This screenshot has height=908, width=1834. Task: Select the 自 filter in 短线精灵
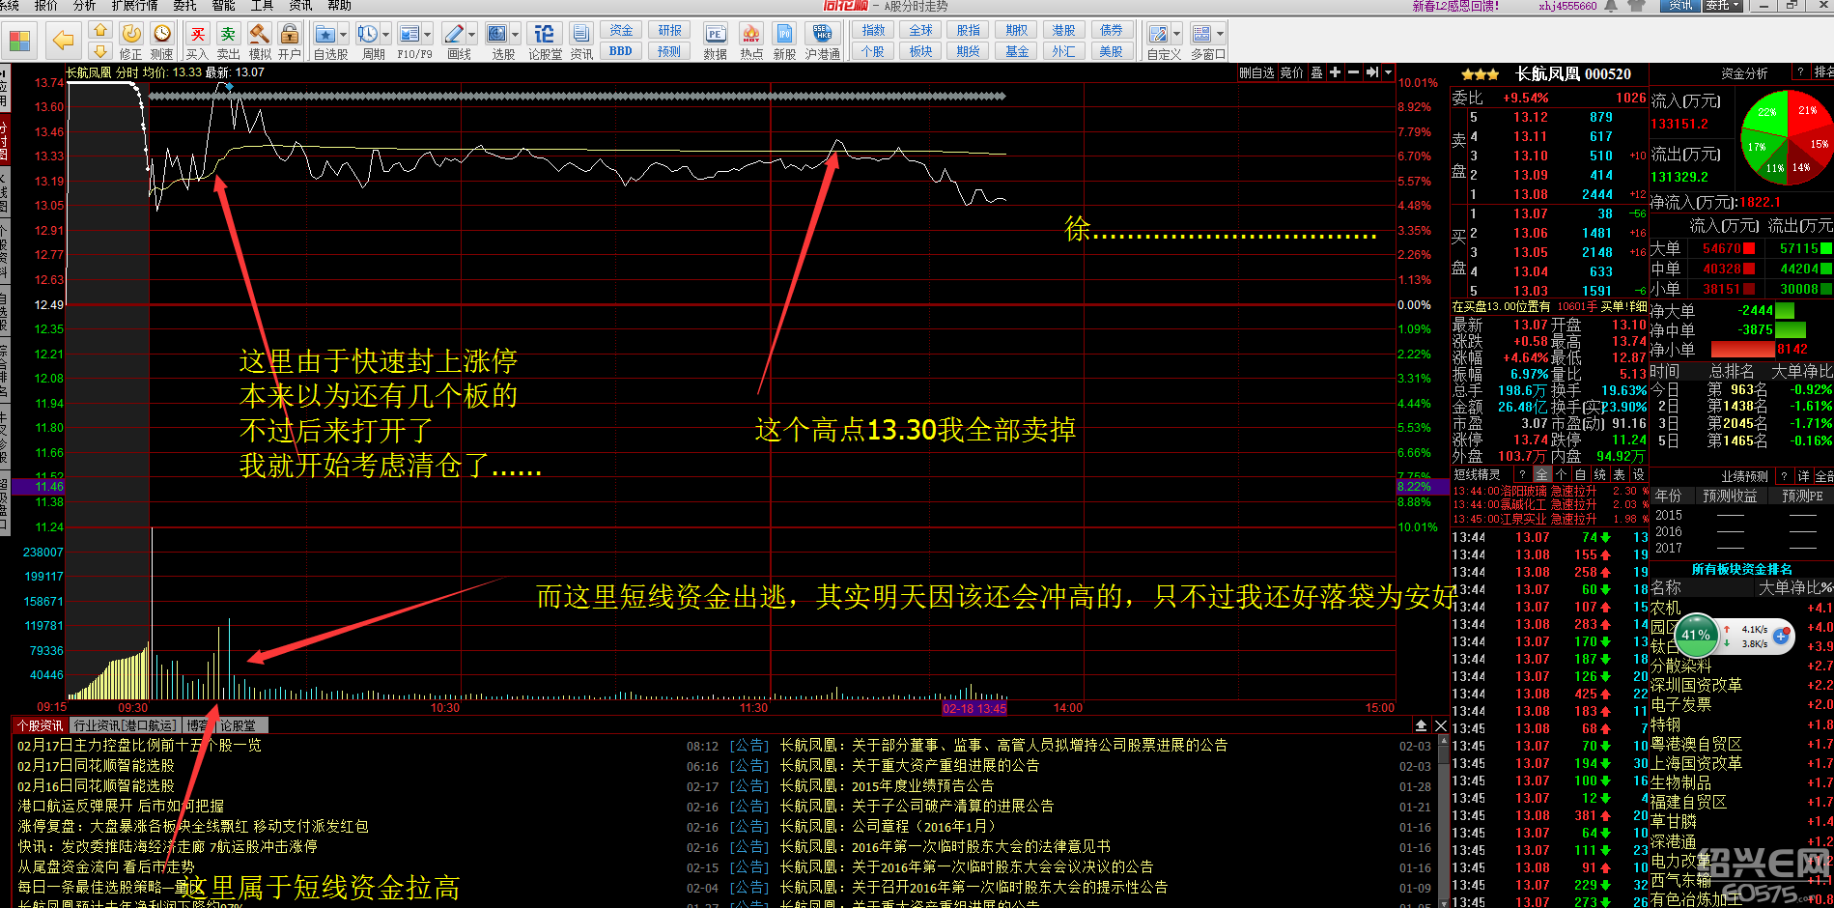(x=1580, y=475)
